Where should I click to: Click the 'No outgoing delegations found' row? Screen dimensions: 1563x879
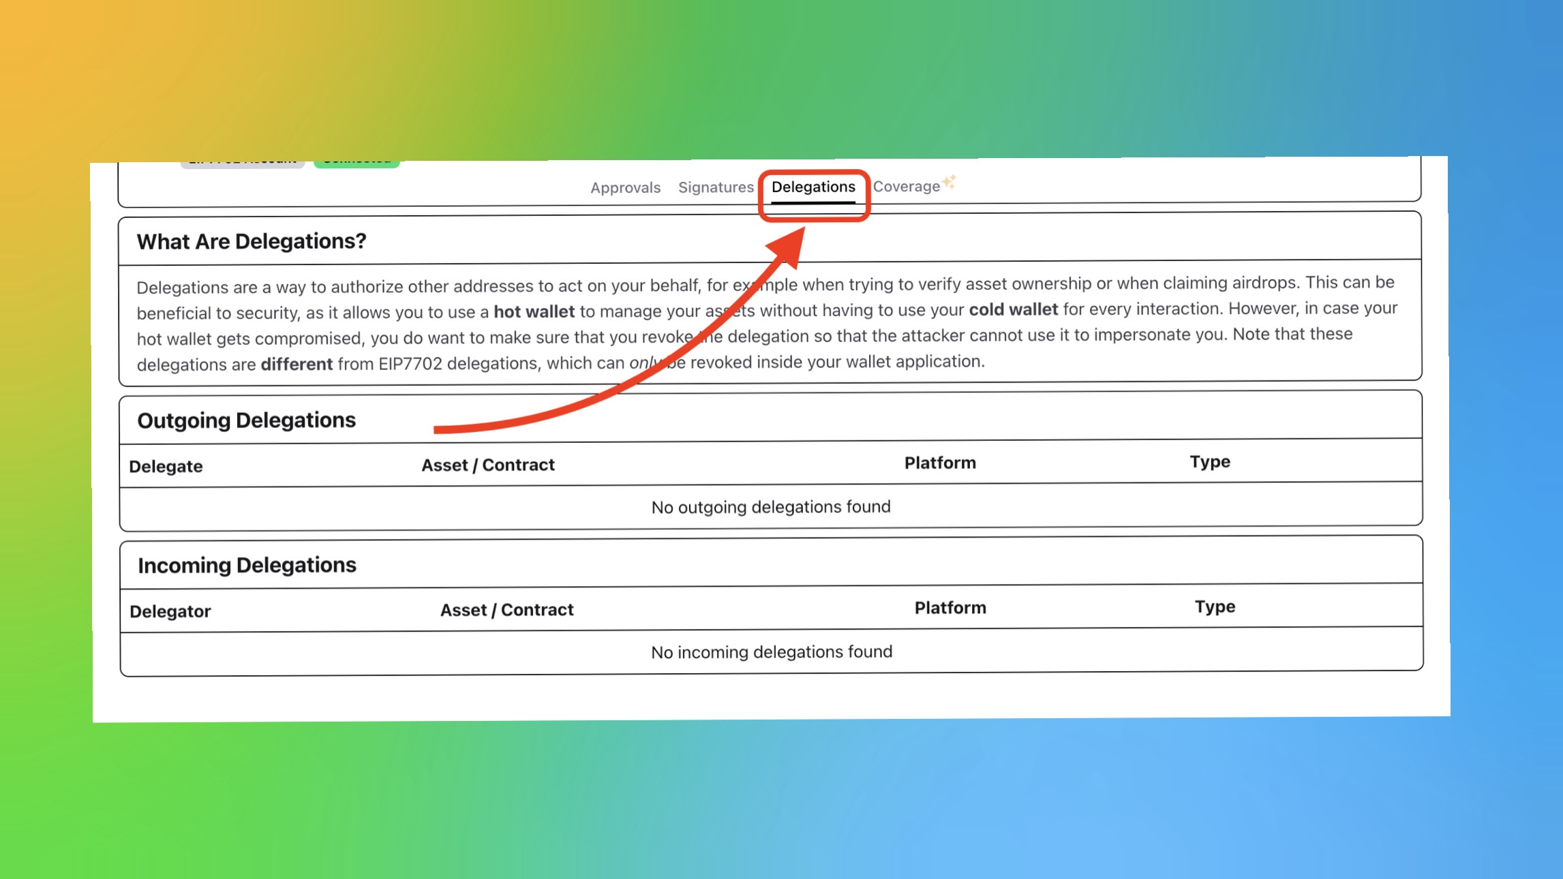(770, 507)
